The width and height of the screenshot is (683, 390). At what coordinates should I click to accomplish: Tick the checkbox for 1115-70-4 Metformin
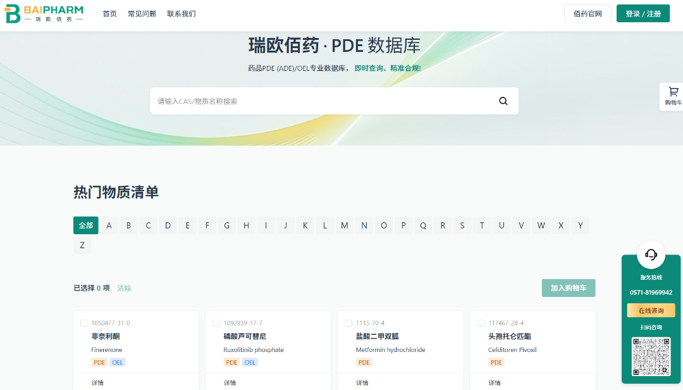pos(348,324)
